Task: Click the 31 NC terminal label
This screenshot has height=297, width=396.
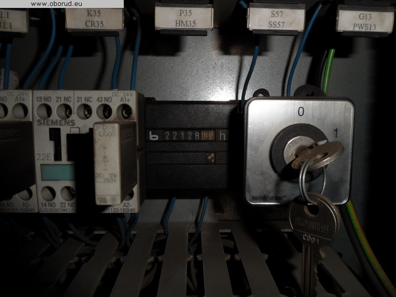Action: tap(84, 99)
